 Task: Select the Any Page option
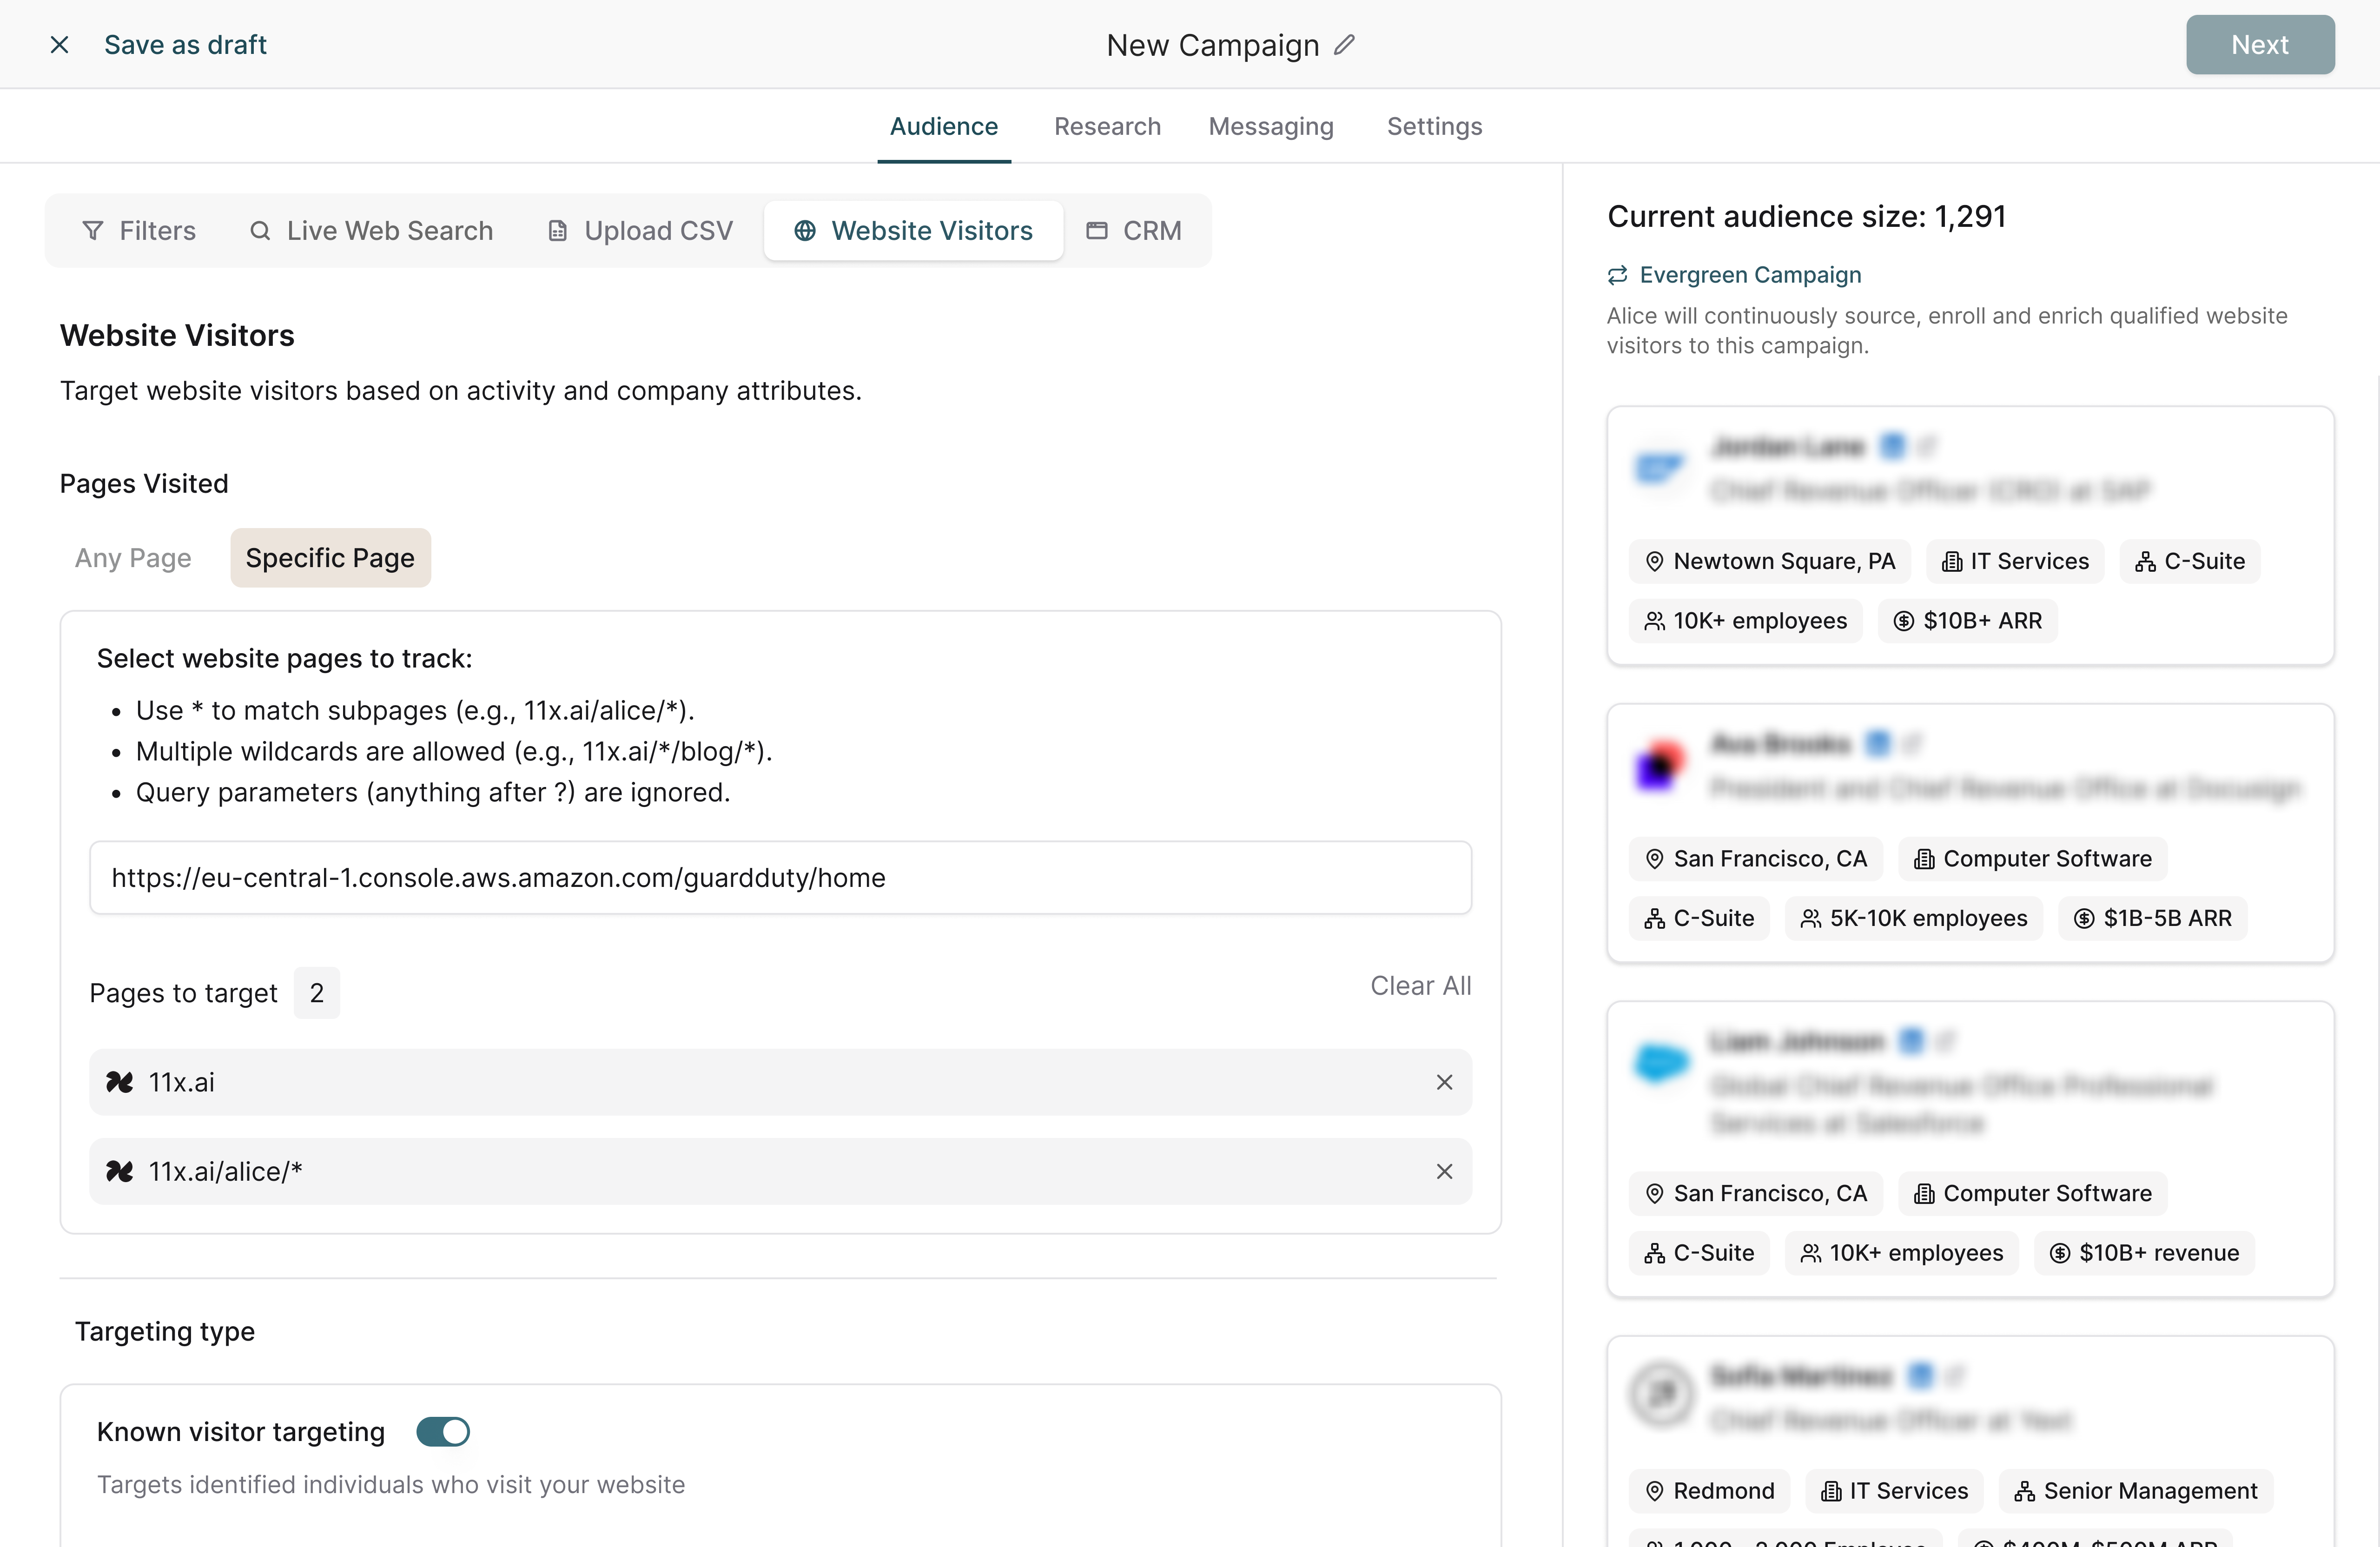(133, 558)
